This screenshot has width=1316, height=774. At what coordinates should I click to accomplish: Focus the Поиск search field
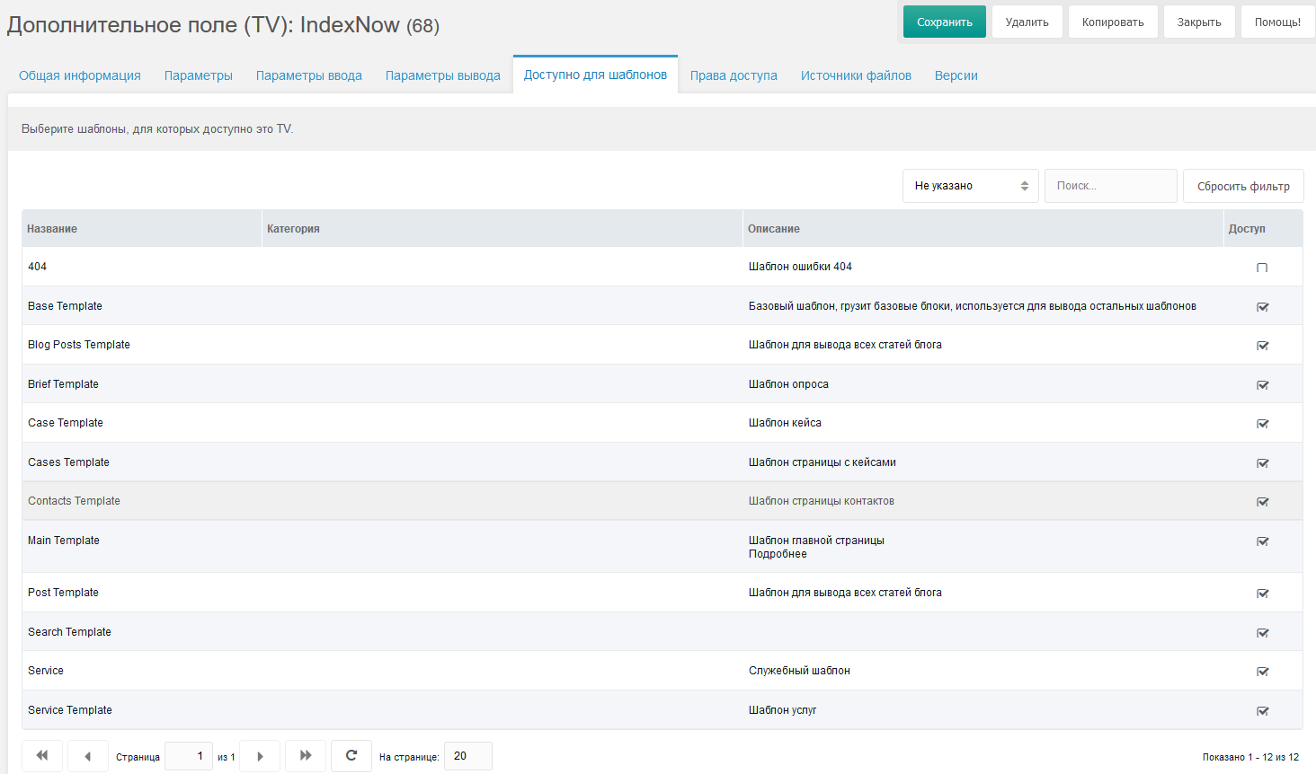1111,186
